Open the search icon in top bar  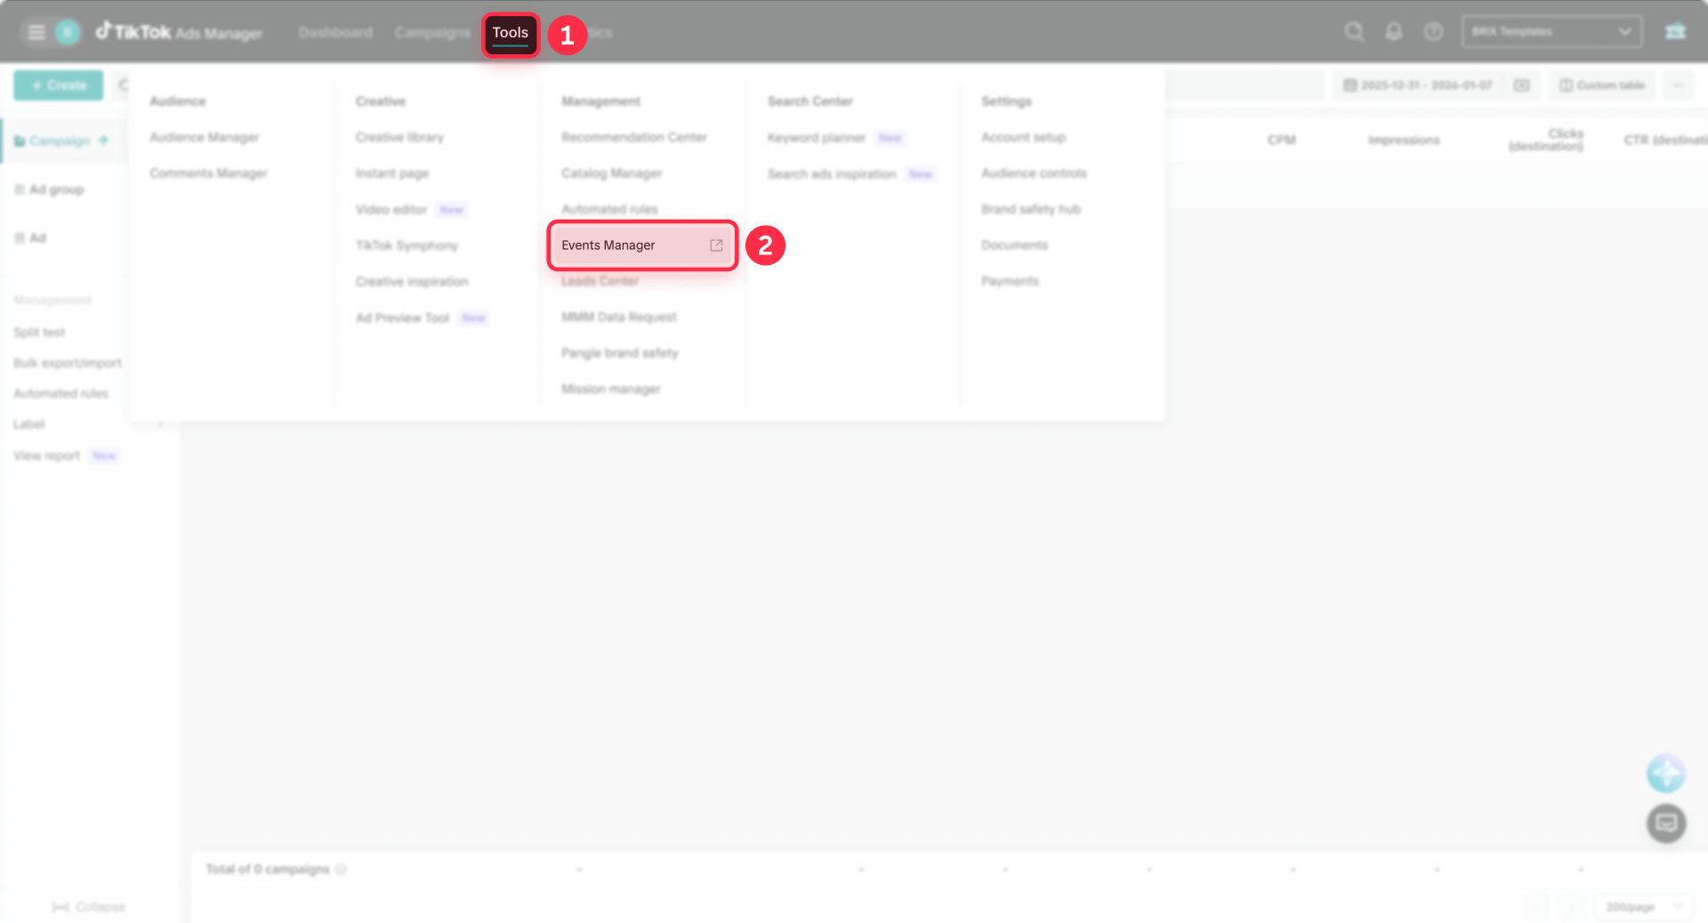click(1354, 31)
